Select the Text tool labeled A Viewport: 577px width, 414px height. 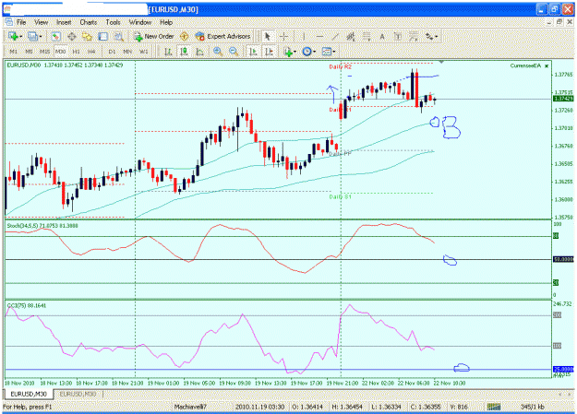(382, 36)
